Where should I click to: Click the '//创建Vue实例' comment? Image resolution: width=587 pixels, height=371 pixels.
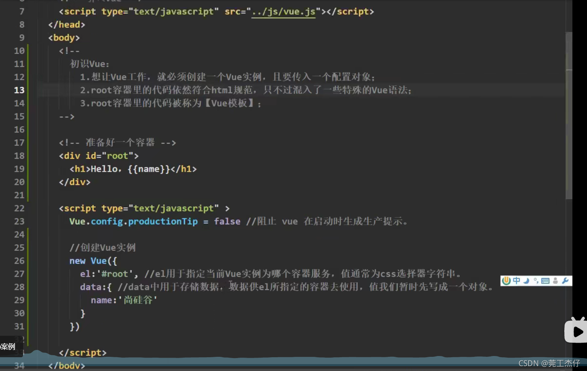tap(103, 247)
